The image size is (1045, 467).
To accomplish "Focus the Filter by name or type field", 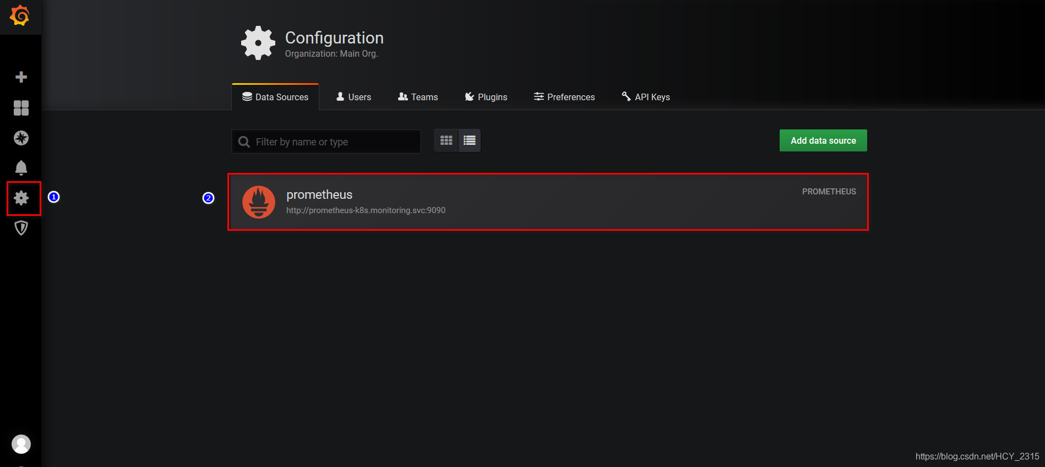I will [x=326, y=142].
